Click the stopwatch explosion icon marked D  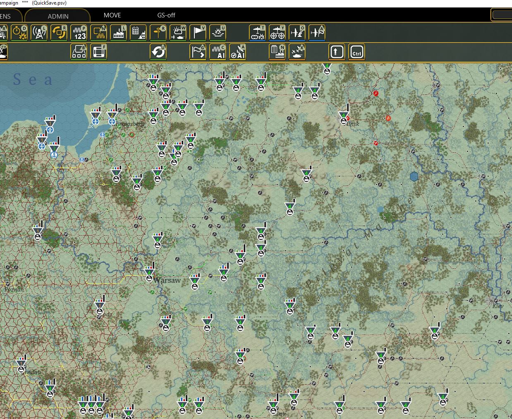click(x=19, y=33)
